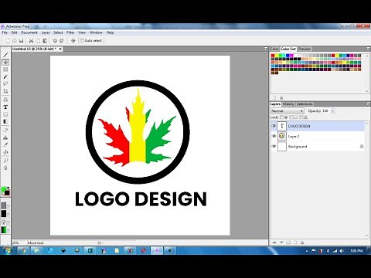This screenshot has height=278, width=371.
Task: Click delete layer icon at Layers panel bottom
Action: click(x=302, y=242)
